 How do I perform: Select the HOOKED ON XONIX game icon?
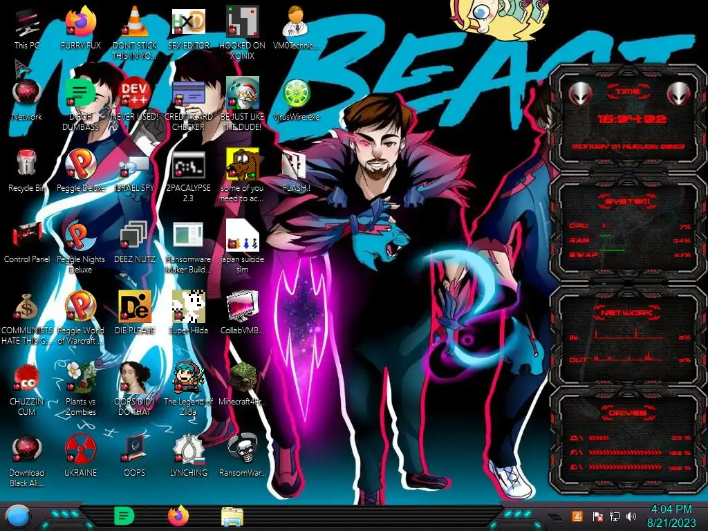[x=243, y=21]
